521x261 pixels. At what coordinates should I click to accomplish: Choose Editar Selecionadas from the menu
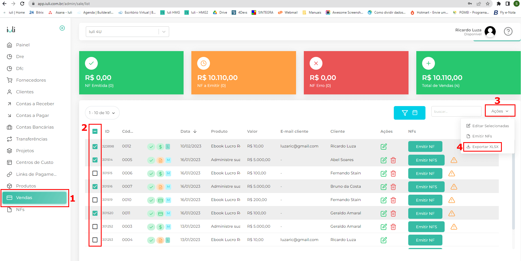(487, 126)
